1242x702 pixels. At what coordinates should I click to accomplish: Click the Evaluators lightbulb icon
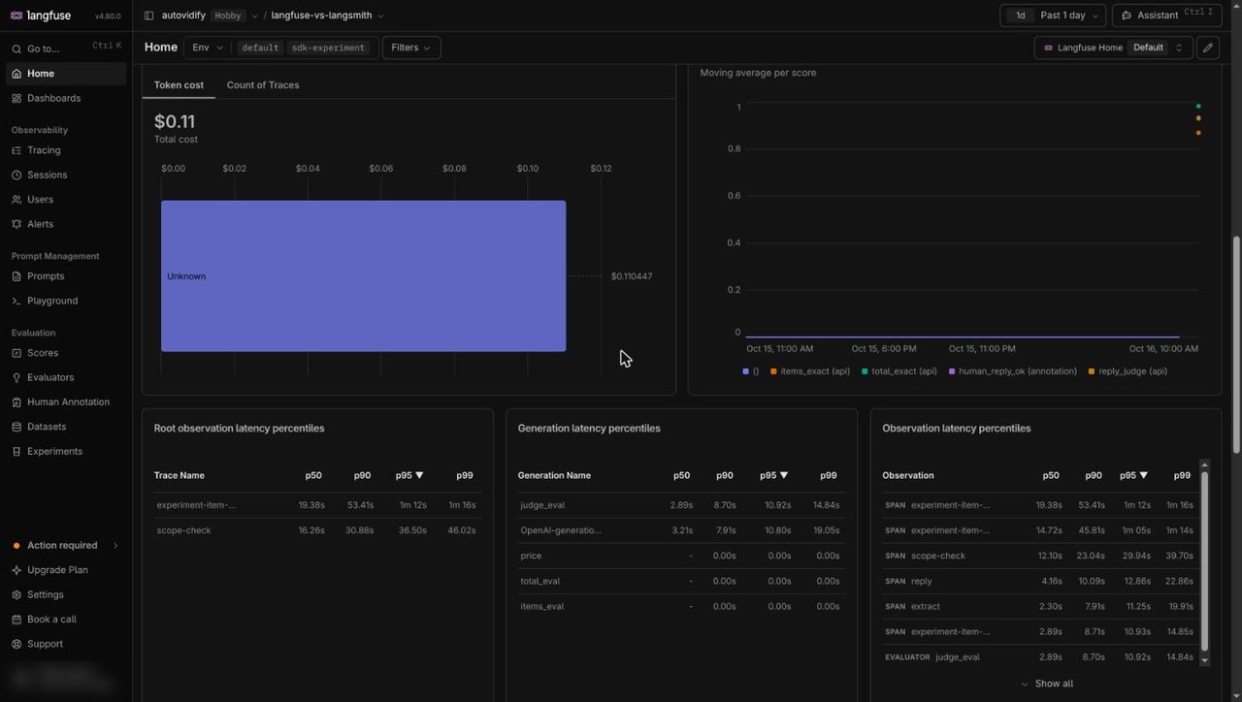(x=16, y=377)
